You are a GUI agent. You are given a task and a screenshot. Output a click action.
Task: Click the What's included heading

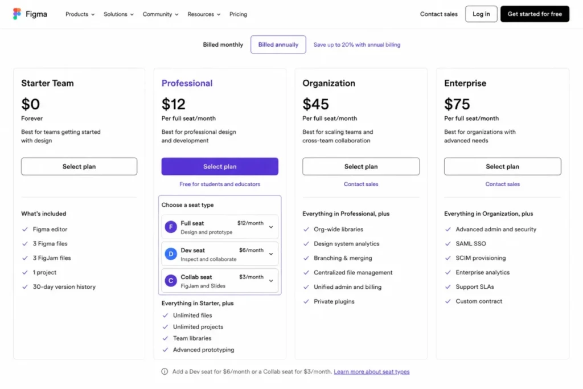tap(43, 214)
